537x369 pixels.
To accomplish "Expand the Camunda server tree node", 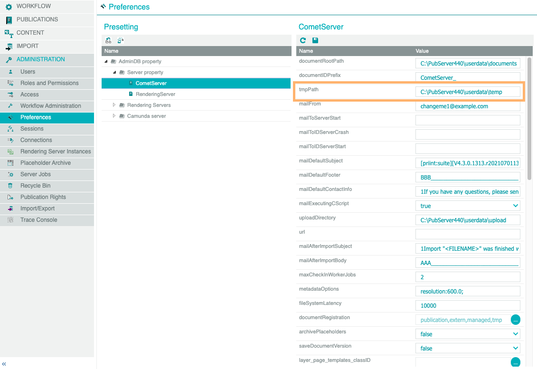I will pyautogui.click(x=114, y=116).
